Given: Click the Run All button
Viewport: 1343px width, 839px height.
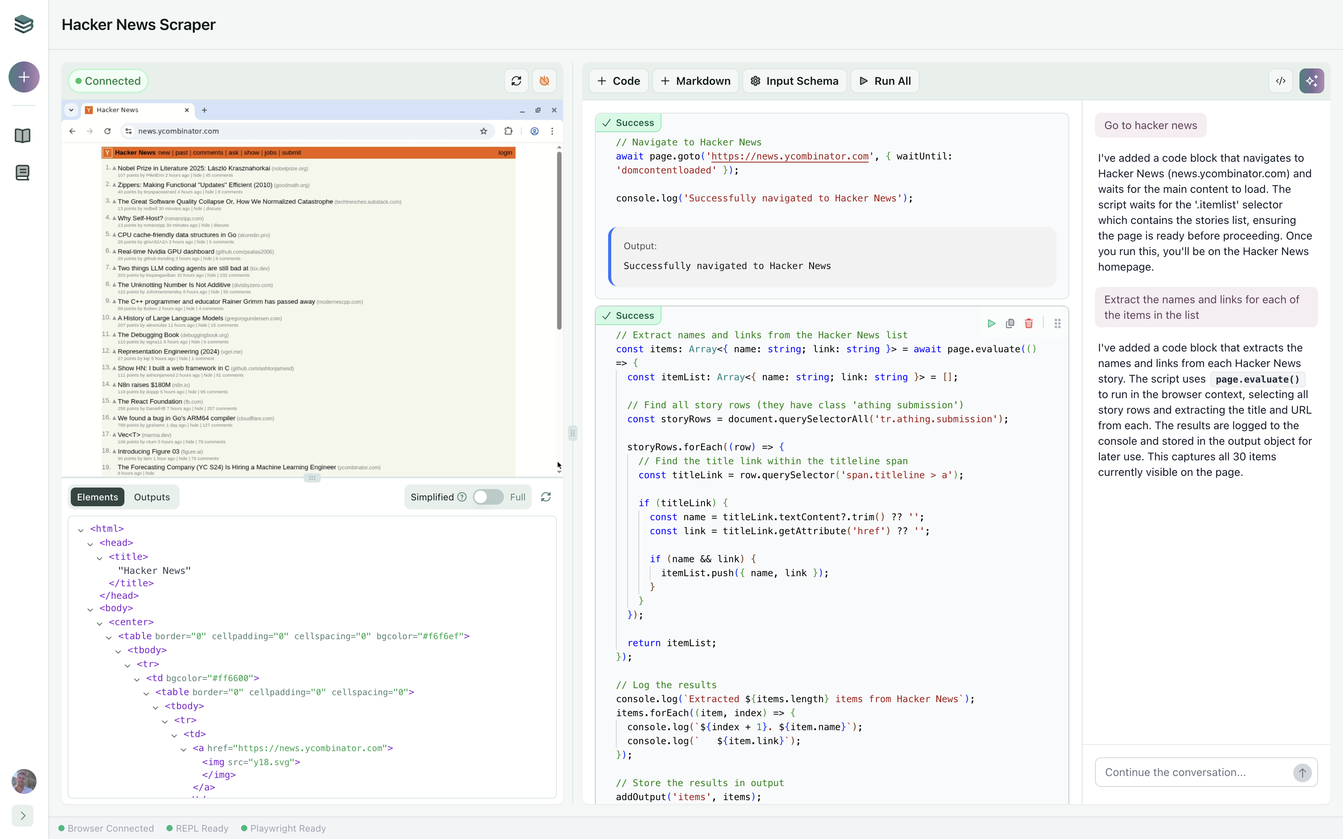Looking at the screenshot, I should [885, 81].
